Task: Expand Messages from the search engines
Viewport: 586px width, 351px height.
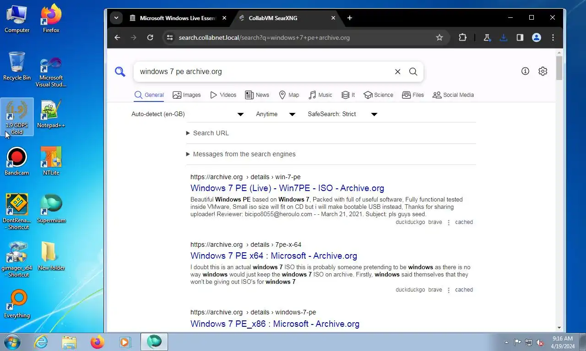Action: [x=241, y=154]
